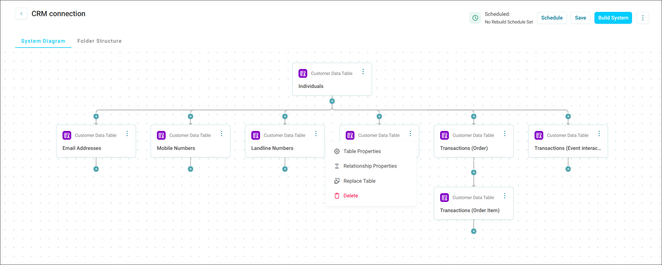
Task: Switch to the Folder Structure tab
Action: [x=99, y=41]
